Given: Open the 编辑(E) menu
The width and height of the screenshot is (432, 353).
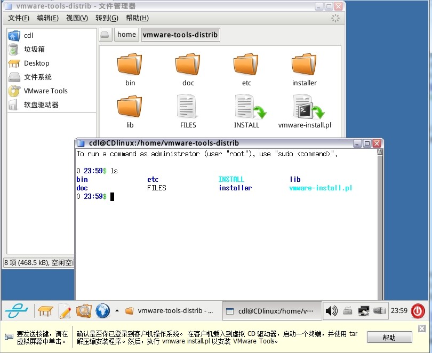Looking at the screenshot, I should [47, 18].
